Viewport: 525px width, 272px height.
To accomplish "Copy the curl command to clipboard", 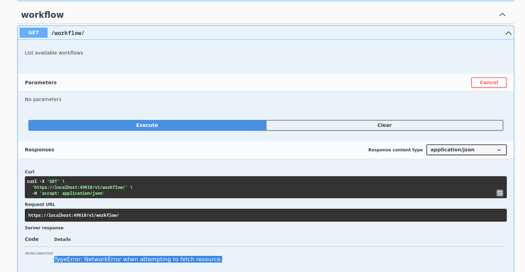I will 499,193.
